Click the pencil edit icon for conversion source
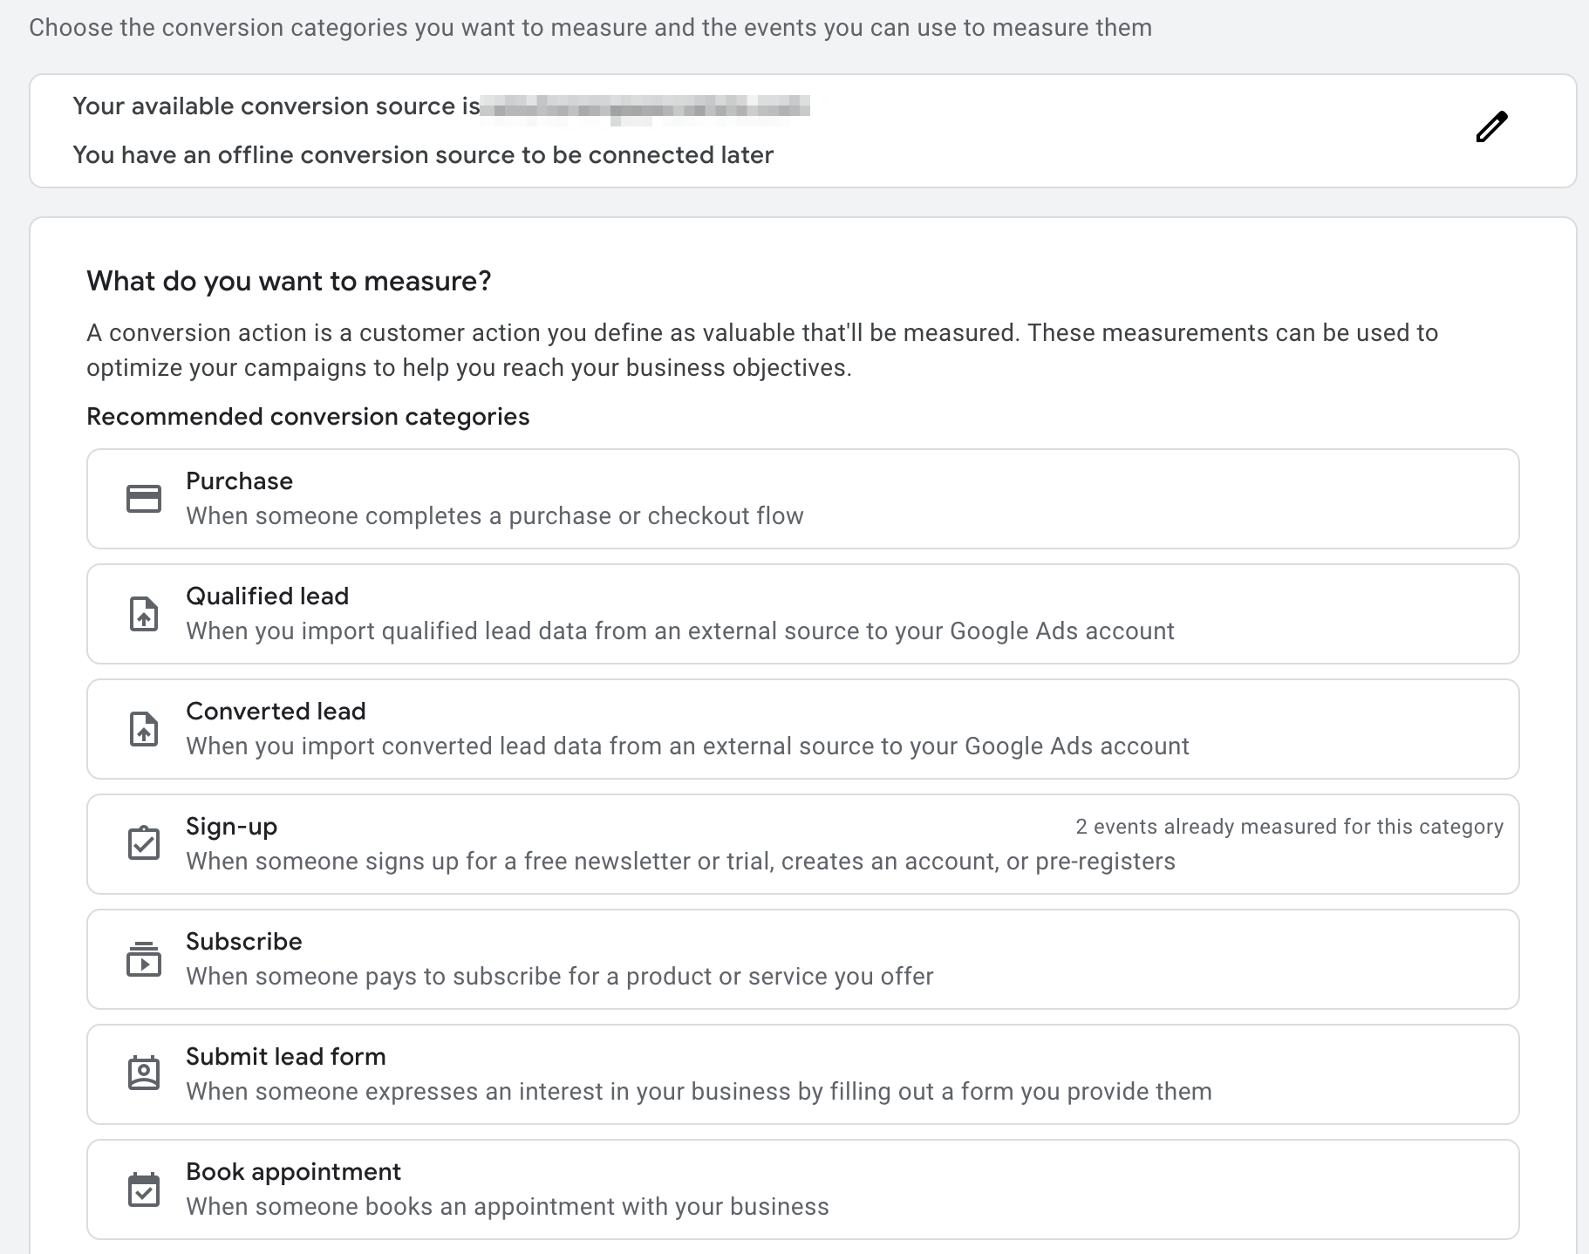Viewport: 1589px width, 1254px height. click(1491, 127)
